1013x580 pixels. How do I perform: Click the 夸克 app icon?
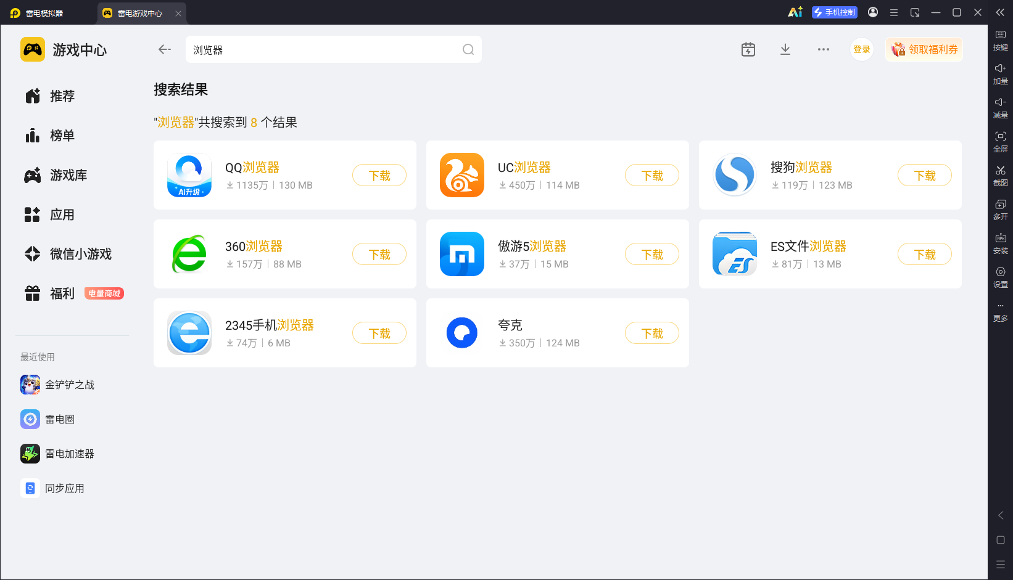[462, 333]
